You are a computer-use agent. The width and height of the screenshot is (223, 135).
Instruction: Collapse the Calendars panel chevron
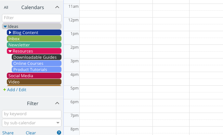coord(57,7)
